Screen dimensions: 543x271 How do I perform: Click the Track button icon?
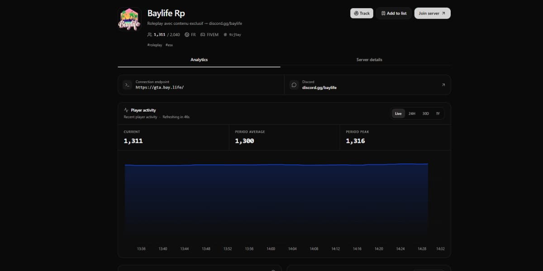356,13
